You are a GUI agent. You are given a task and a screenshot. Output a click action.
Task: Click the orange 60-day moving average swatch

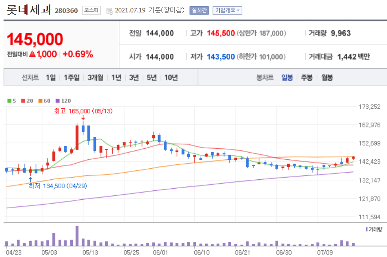[40, 101]
